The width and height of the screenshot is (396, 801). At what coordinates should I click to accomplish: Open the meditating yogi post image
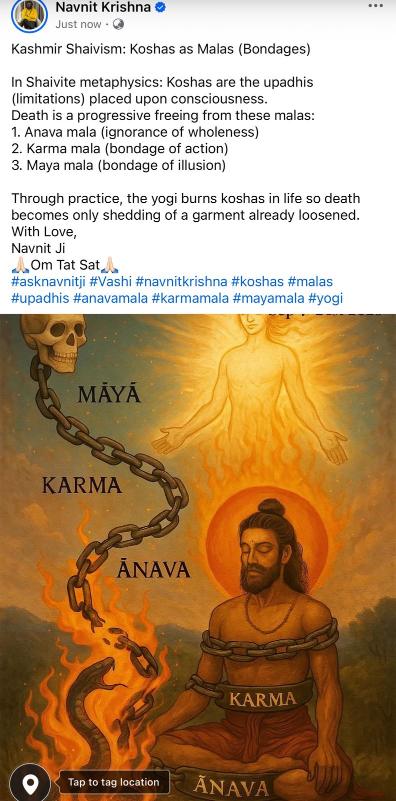(x=198, y=557)
